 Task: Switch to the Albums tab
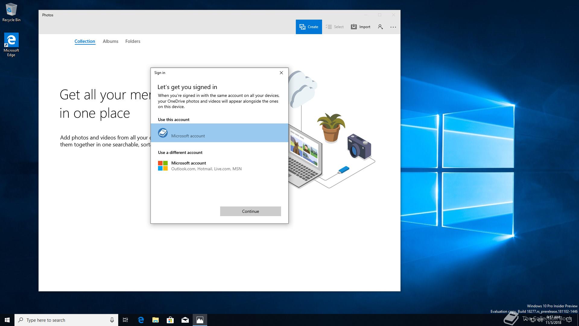point(110,41)
